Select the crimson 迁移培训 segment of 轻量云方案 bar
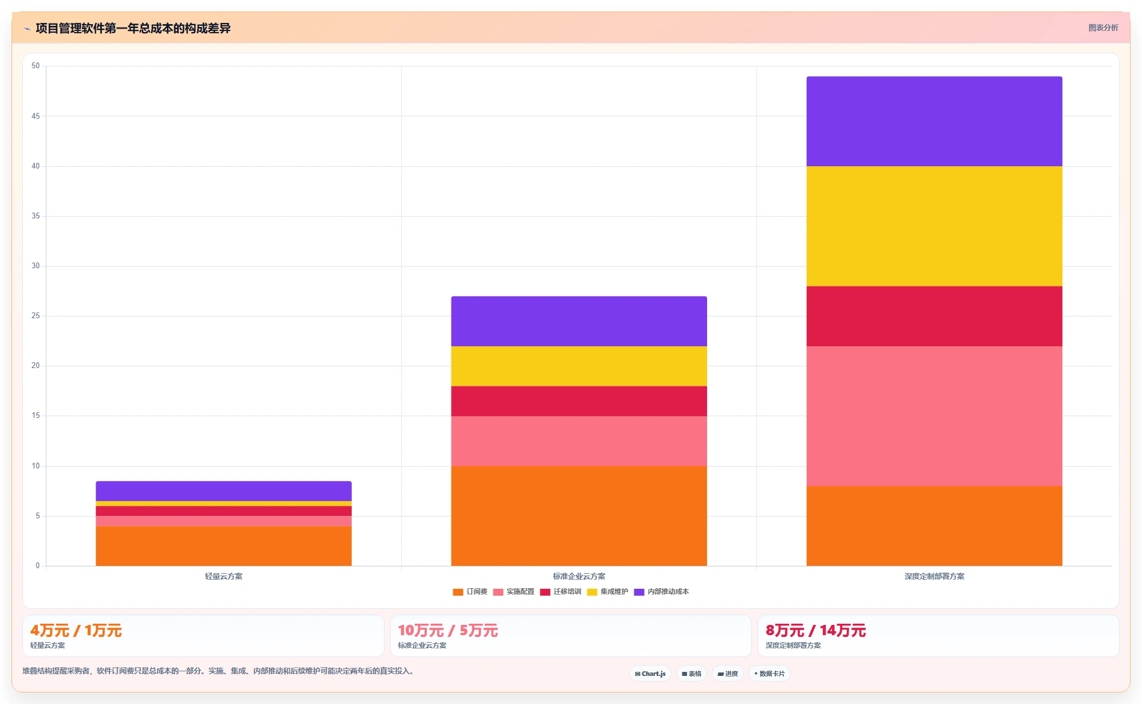The height and width of the screenshot is (704, 1142). tap(223, 511)
